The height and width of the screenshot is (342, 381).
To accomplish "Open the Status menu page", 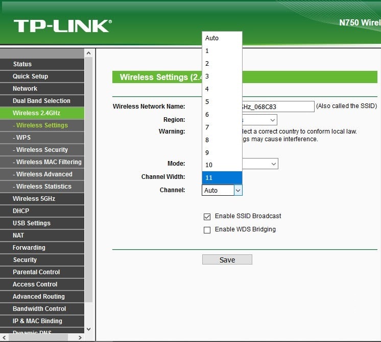I will [42, 64].
